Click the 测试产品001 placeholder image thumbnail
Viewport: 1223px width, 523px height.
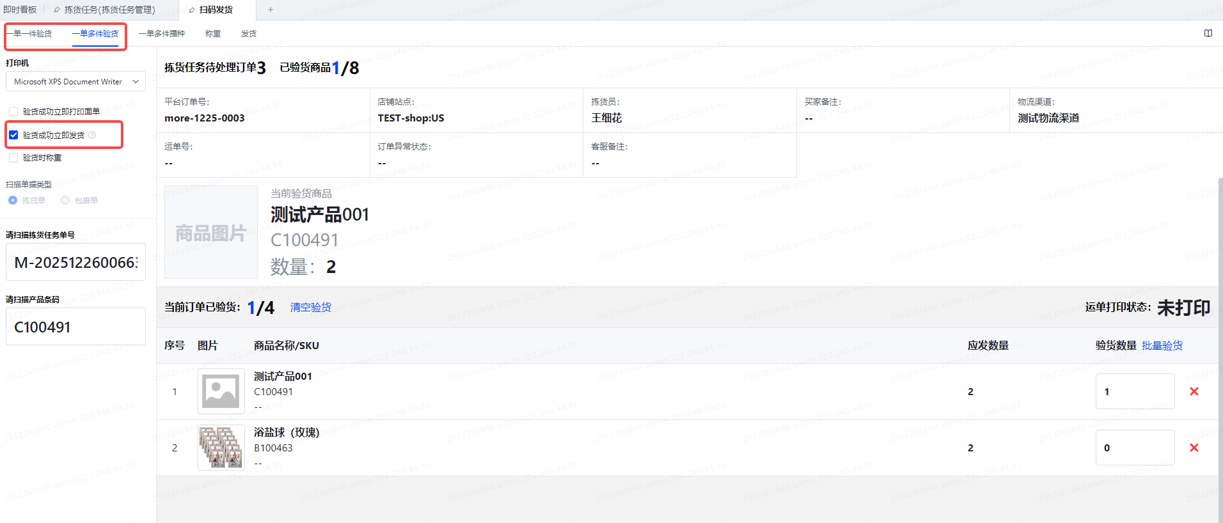(221, 391)
